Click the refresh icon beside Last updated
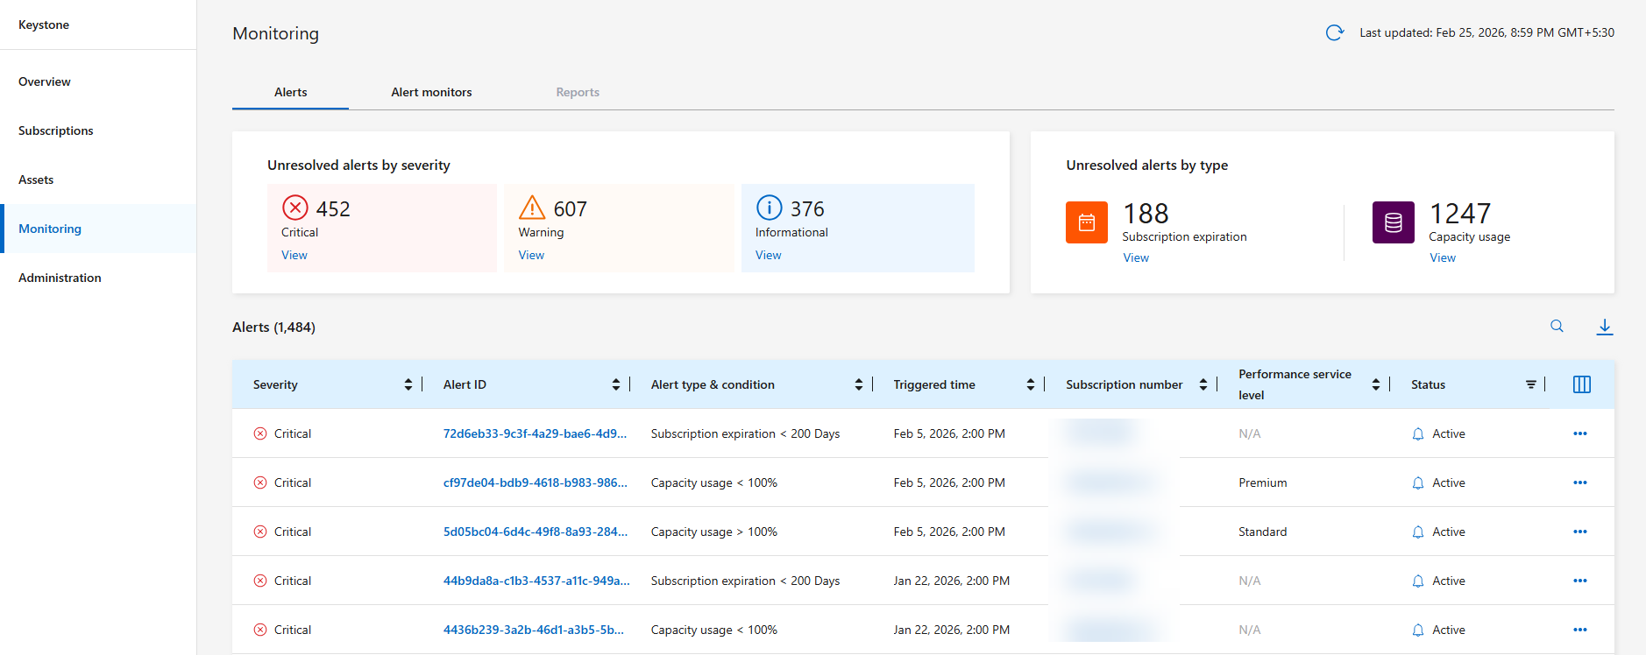This screenshot has width=1646, height=655. click(1334, 32)
